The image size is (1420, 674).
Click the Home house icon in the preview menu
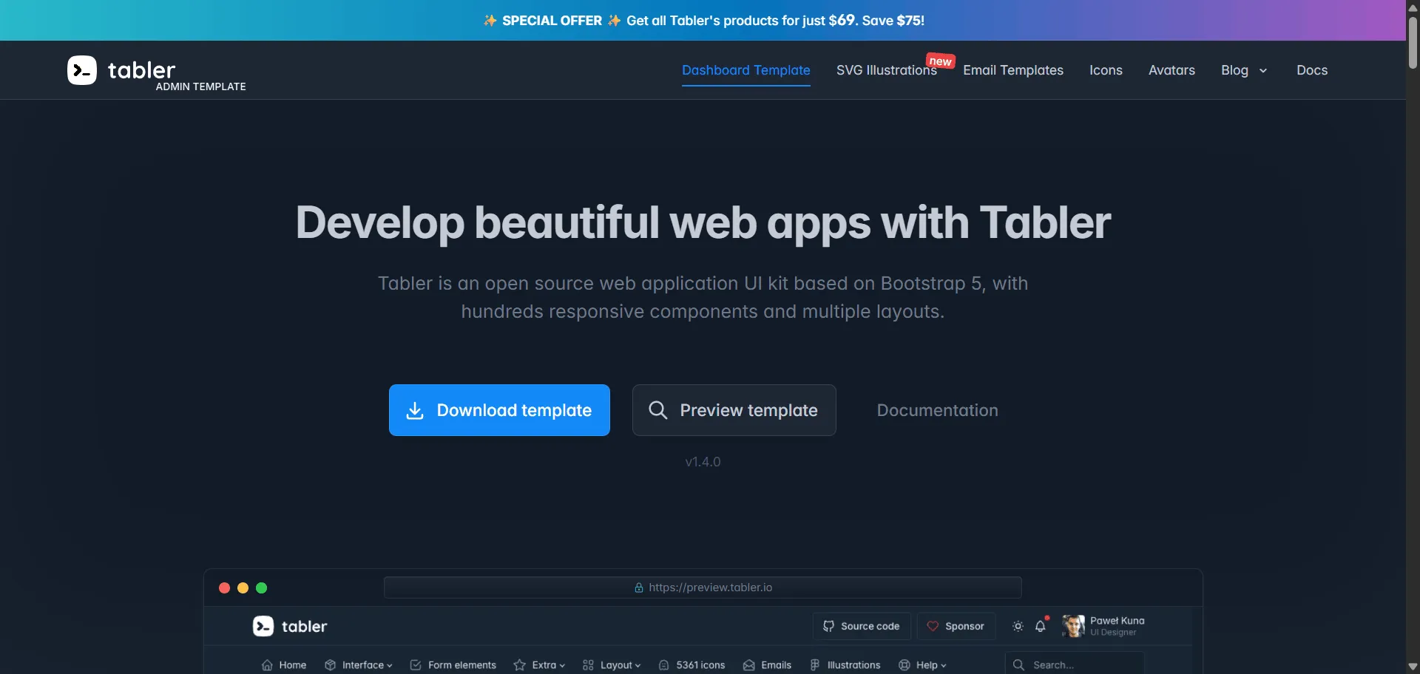(x=267, y=665)
